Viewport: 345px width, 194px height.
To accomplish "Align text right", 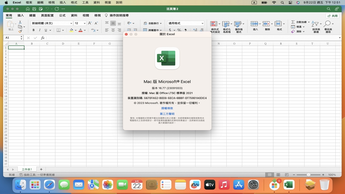I will click(119, 30).
